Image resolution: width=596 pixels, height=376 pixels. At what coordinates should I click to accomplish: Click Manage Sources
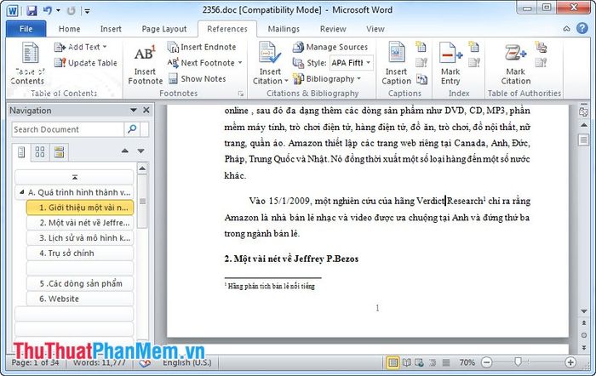pos(330,47)
